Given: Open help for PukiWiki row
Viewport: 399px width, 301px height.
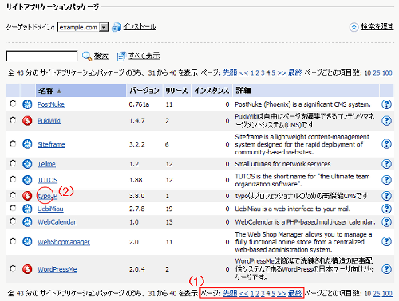Looking at the screenshot, I should 386,121.
